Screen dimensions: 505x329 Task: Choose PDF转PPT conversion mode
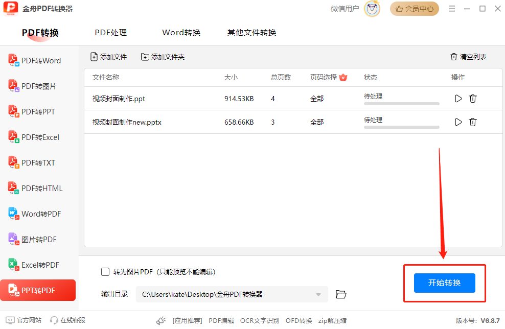tap(32, 112)
